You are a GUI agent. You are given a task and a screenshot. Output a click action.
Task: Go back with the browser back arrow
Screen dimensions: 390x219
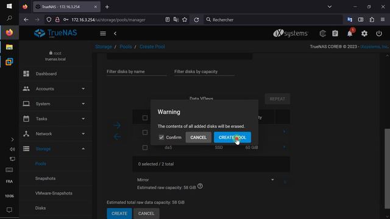(26, 19)
